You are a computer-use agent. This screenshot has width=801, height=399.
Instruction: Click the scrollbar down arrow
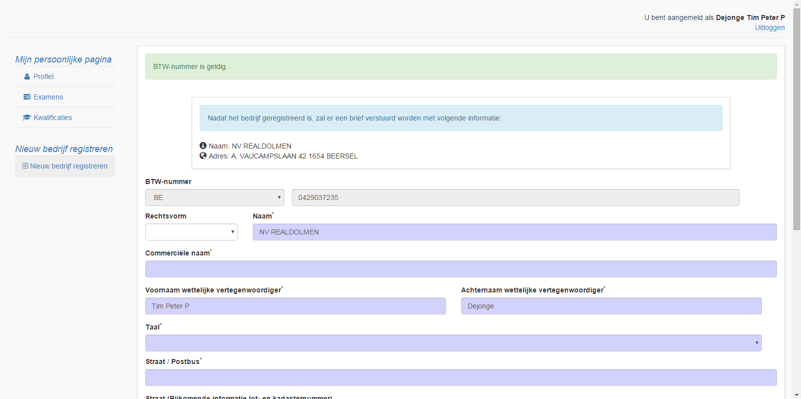796,395
